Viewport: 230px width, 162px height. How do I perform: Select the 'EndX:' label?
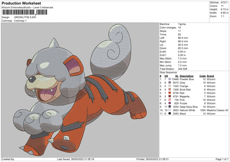(163, 52)
